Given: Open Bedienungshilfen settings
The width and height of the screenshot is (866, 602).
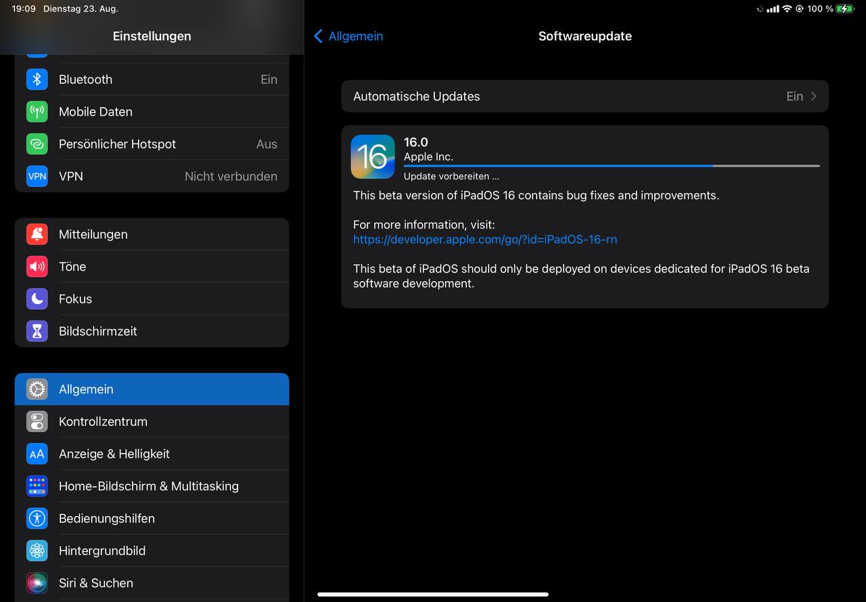Looking at the screenshot, I should 152,518.
